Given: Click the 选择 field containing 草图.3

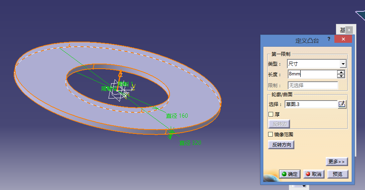Looking at the screenshot, I should [x=311, y=104].
